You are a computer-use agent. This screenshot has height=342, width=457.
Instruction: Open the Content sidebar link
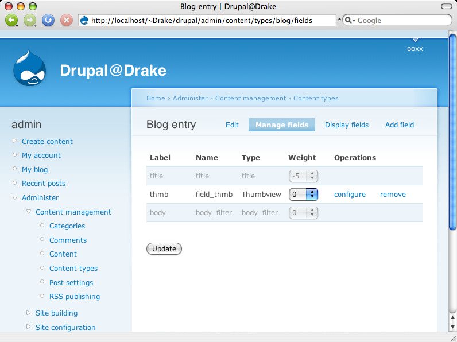click(x=63, y=254)
